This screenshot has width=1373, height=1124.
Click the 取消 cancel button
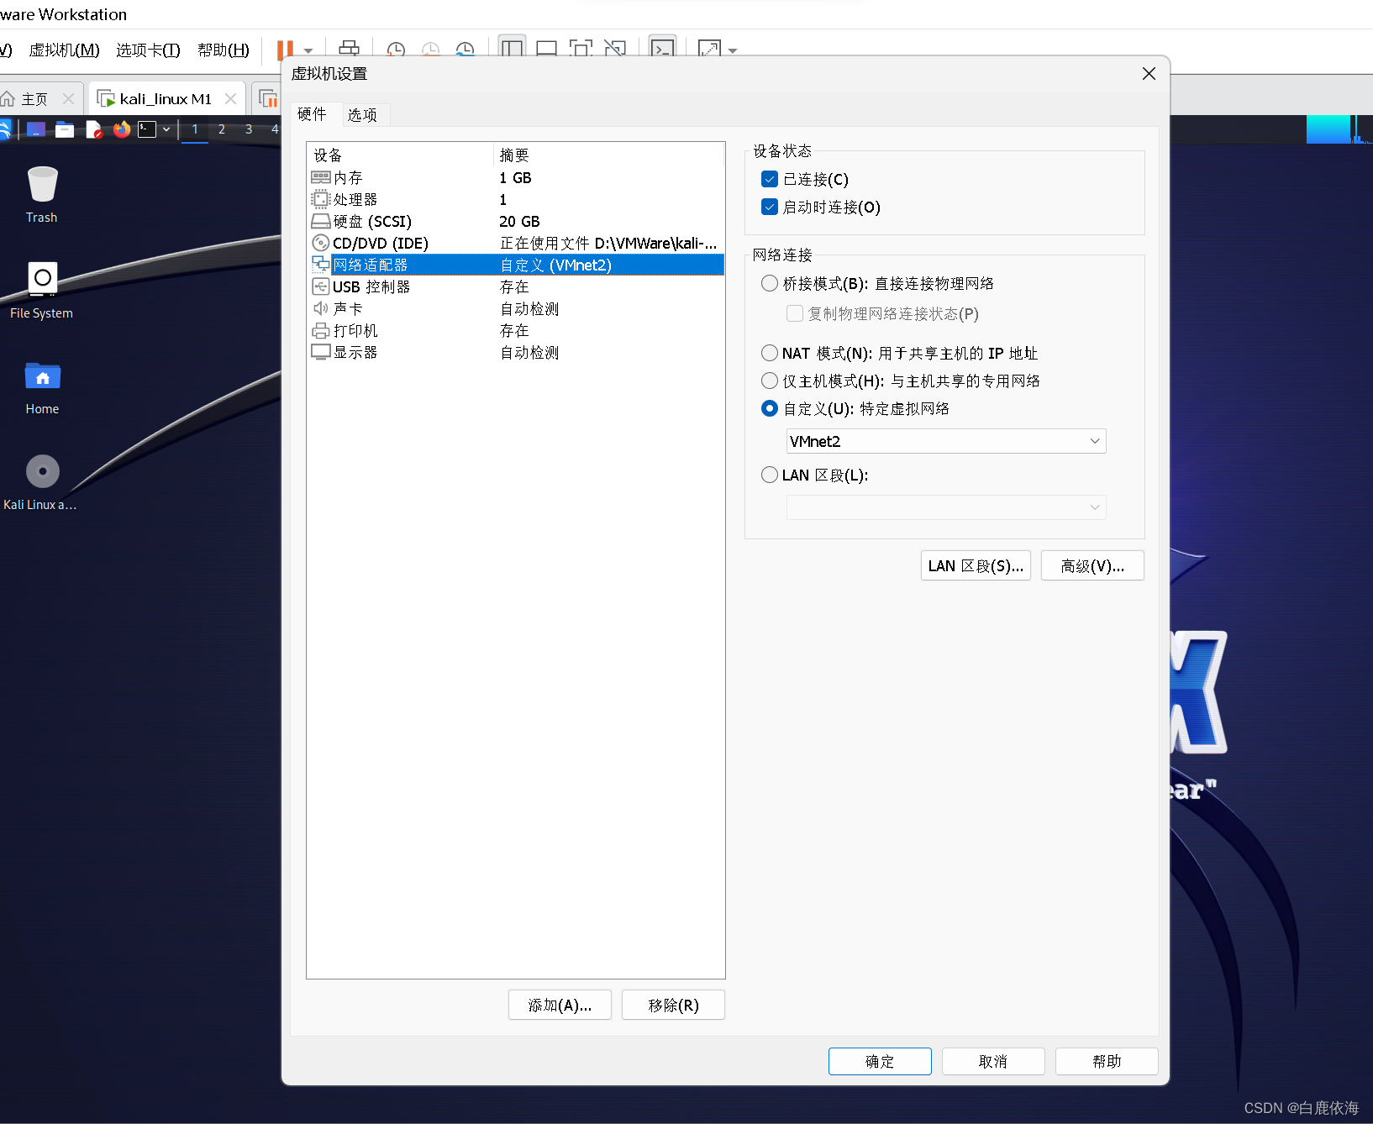click(x=993, y=1061)
